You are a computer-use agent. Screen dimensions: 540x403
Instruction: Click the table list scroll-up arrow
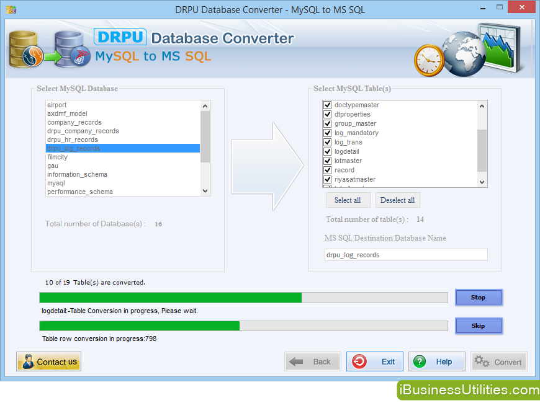click(x=482, y=106)
